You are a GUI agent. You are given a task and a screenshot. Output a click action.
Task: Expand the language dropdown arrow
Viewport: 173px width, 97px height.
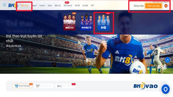(169, 6)
